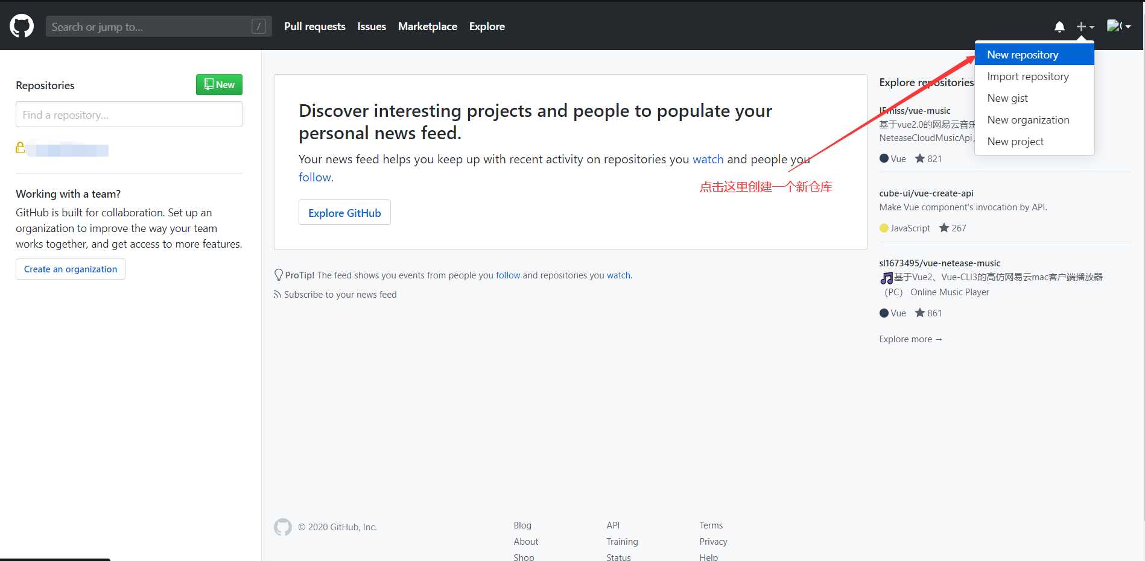Select Import repository menu entry

[1034, 77]
